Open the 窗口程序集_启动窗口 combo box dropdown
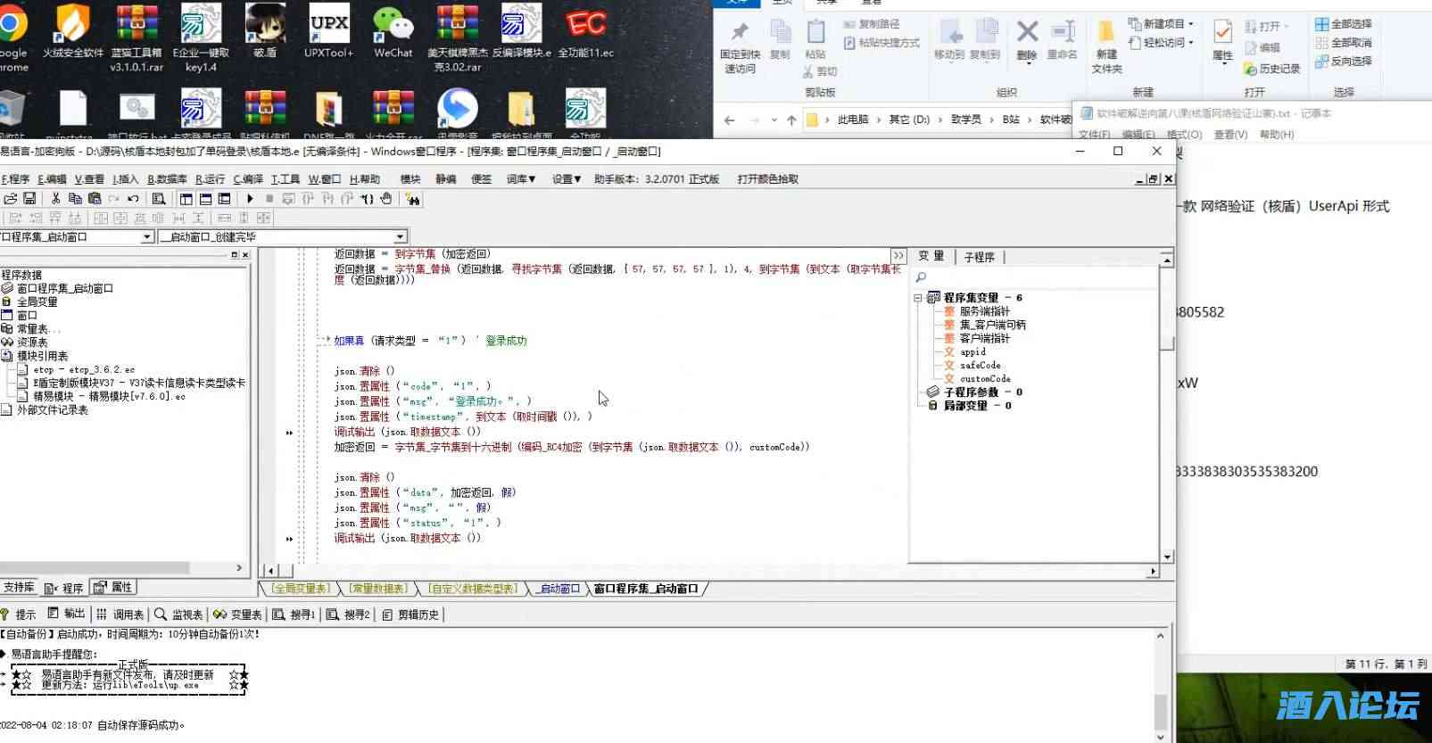 point(147,237)
